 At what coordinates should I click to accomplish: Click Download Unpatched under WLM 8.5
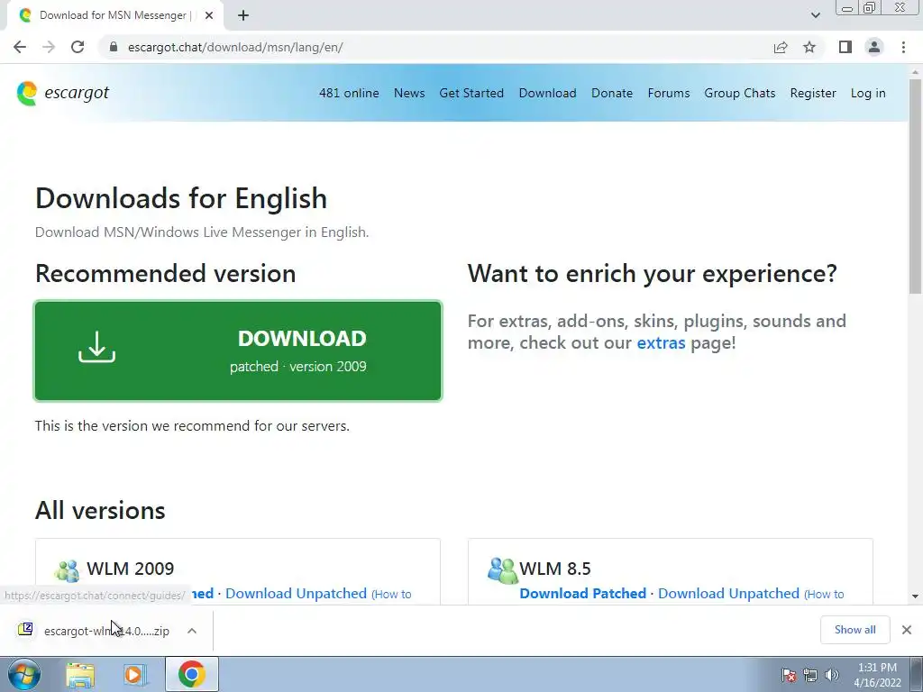pyautogui.click(x=728, y=593)
